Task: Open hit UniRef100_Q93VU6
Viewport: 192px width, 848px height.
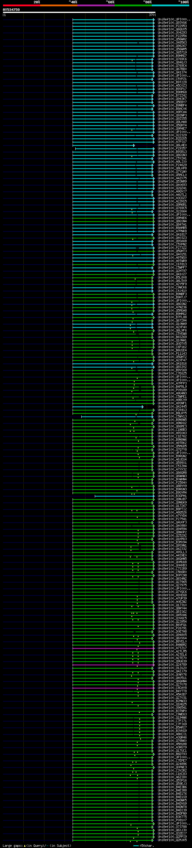Action: click(x=172, y=23)
